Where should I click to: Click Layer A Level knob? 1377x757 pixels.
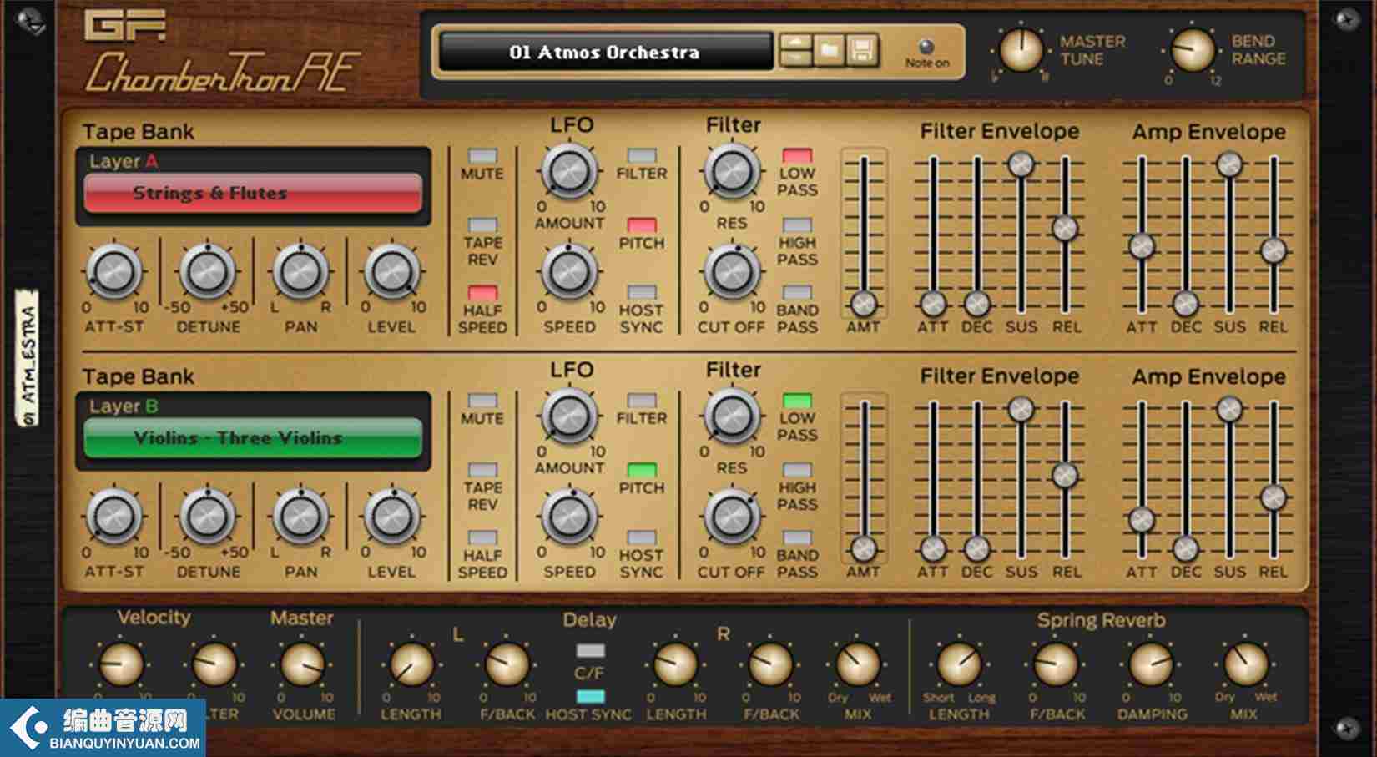coord(391,272)
